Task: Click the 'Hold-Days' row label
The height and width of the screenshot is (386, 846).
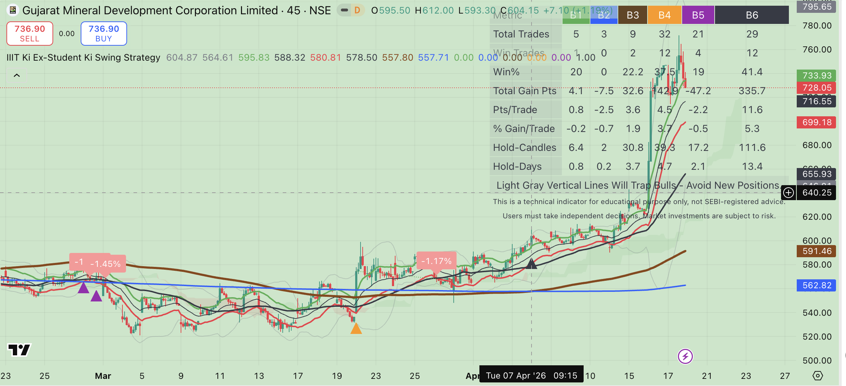Action: (x=517, y=166)
